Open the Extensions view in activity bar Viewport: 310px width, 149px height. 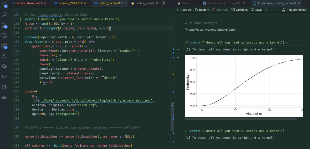pos(4,46)
